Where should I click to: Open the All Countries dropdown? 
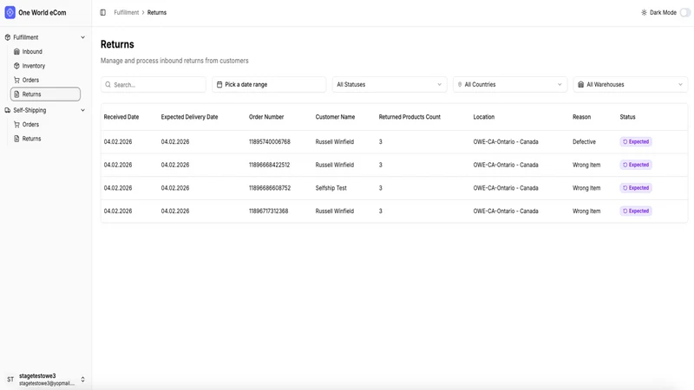[x=510, y=84]
